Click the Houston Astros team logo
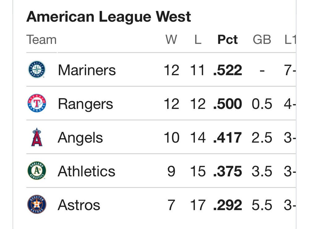The height and width of the screenshot is (229, 309). tap(37, 204)
